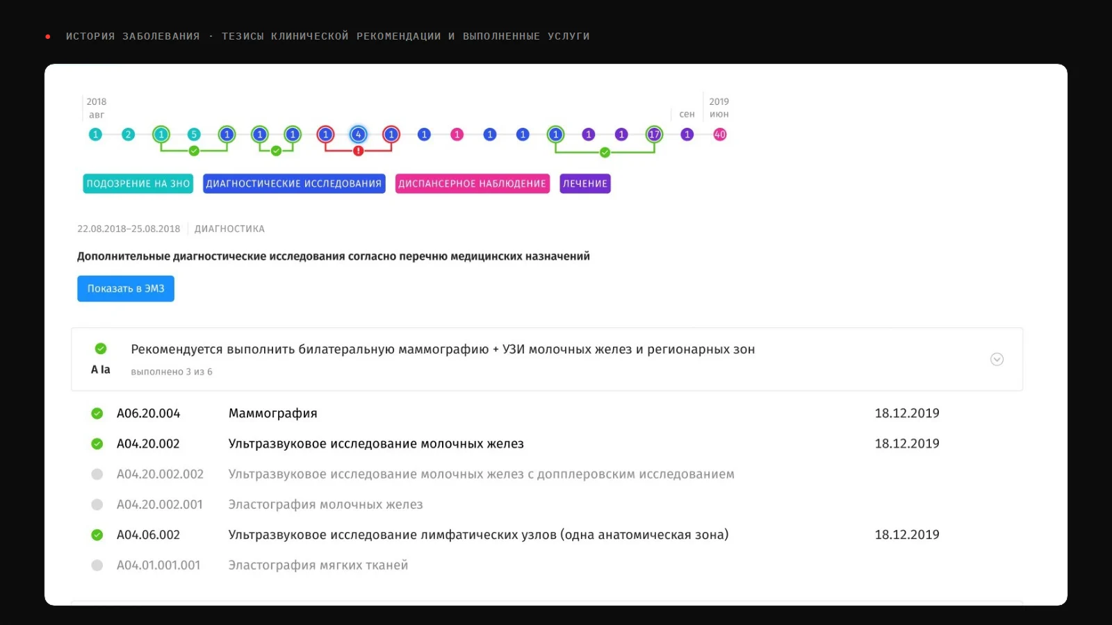Click the 22.08.2018–25.08.2018 date range
The width and height of the screenshot is (1112, 625).
pos(129,229)
